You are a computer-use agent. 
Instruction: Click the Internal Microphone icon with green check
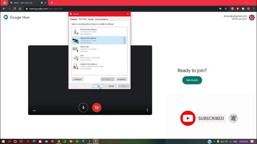[x=75, y=40]
